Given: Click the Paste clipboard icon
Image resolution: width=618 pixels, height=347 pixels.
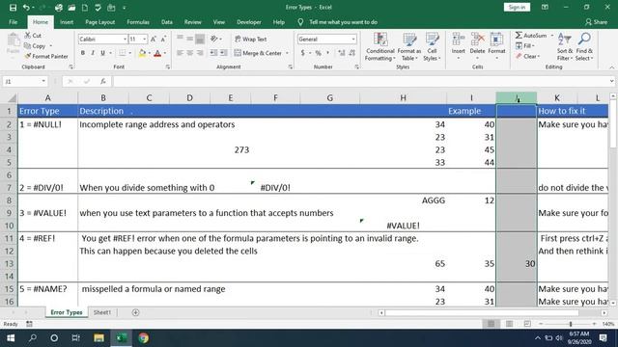Looking at the screenshot, I should click(14, 40).
